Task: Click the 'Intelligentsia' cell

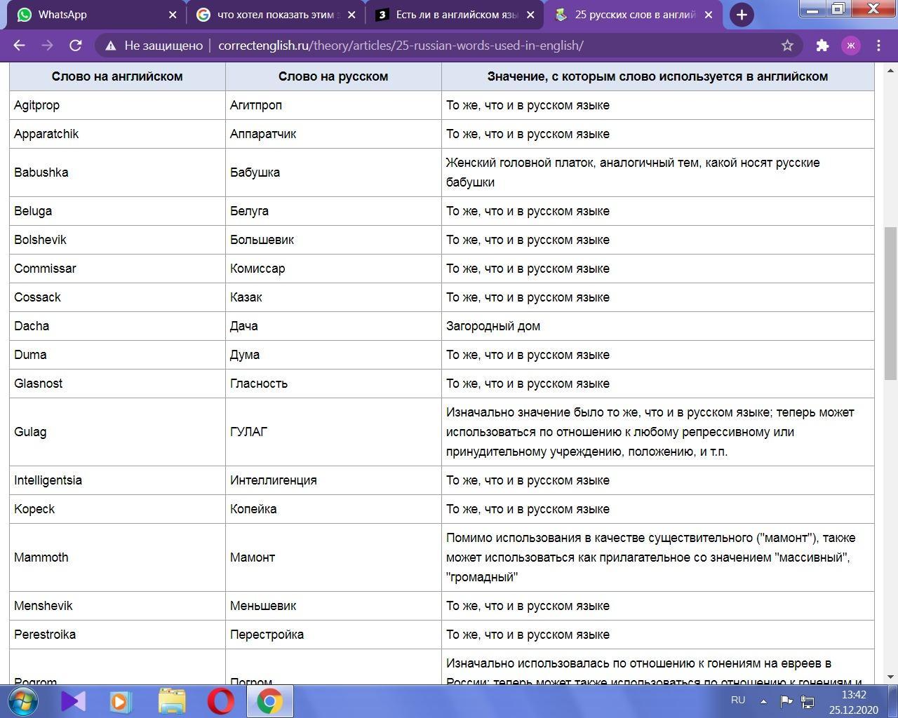Action: coord(117,480)
